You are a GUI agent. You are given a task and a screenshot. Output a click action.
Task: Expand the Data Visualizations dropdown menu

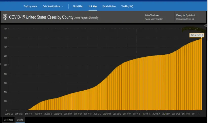(53, 6)
